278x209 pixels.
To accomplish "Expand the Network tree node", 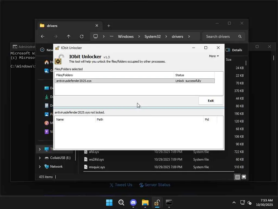I will click(x=40, y=167).
